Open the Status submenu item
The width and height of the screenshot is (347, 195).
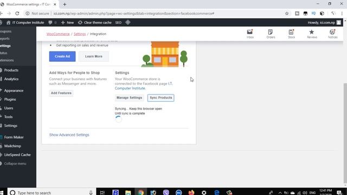[x=4, y=53]
